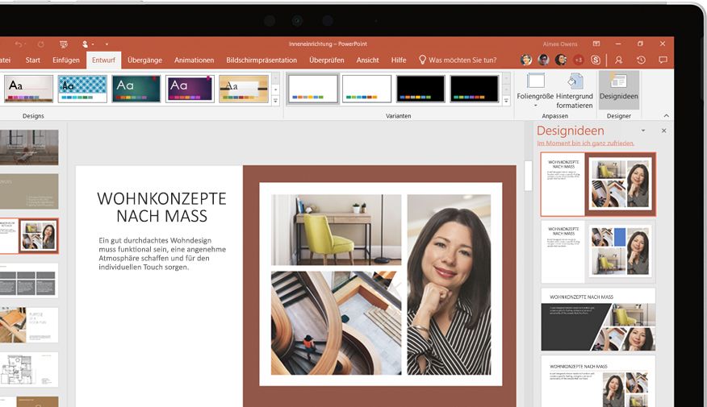Show the +3 additional collaborators badge
Image resolution: width=707 pixels, height=407 pixels.
(x=578, y=60)
